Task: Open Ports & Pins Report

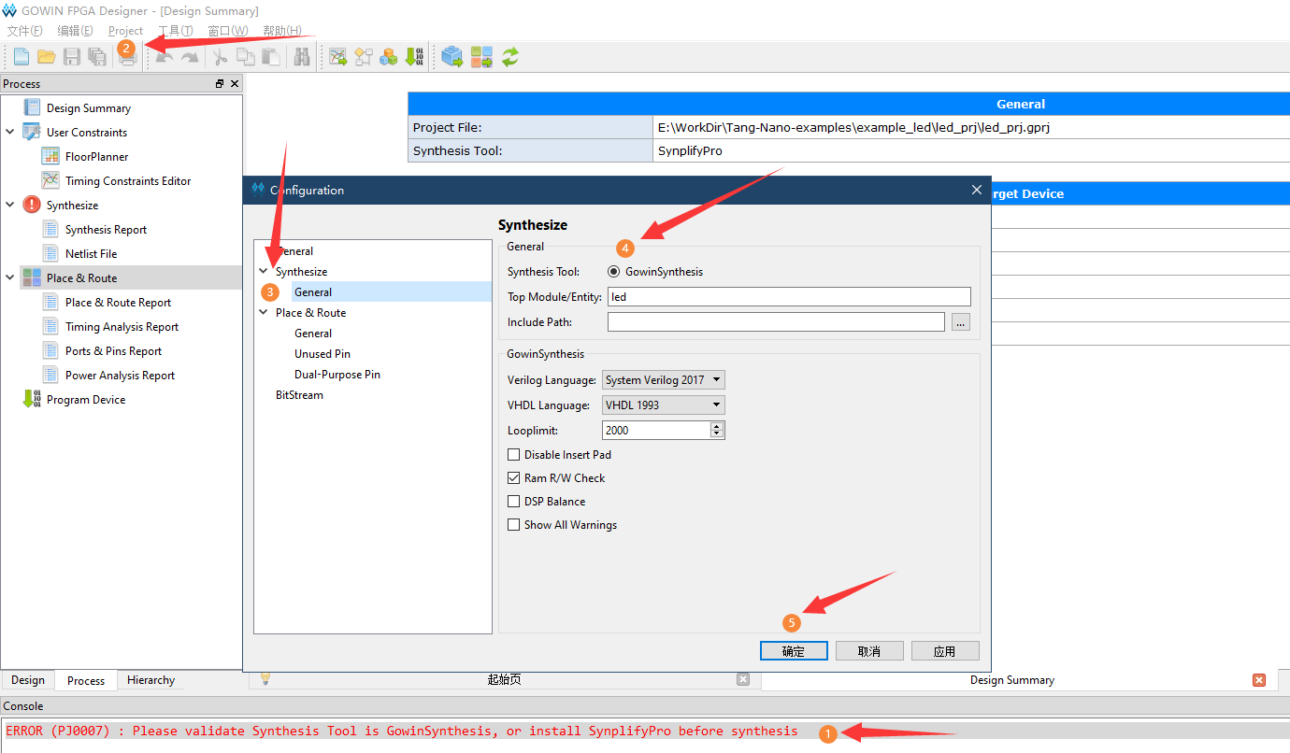Action: pos(113,351)
